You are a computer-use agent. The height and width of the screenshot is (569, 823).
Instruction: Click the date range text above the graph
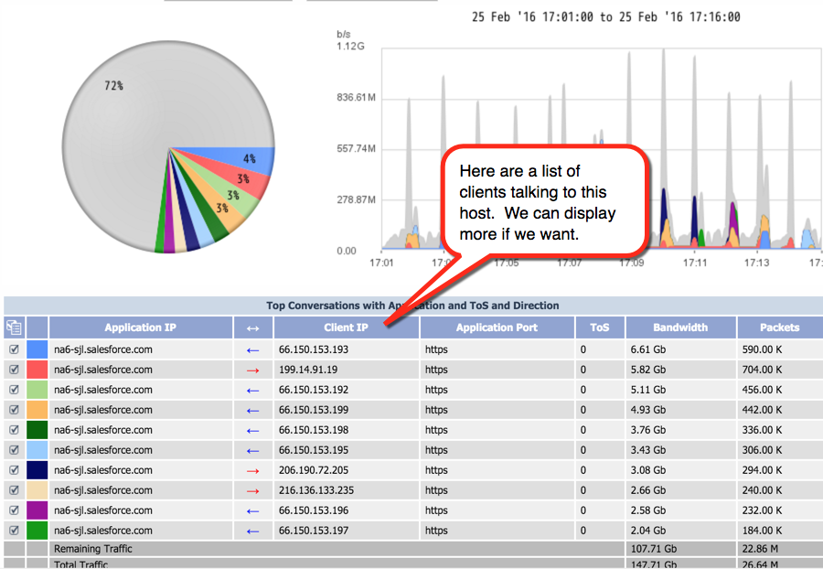(606, 17)
